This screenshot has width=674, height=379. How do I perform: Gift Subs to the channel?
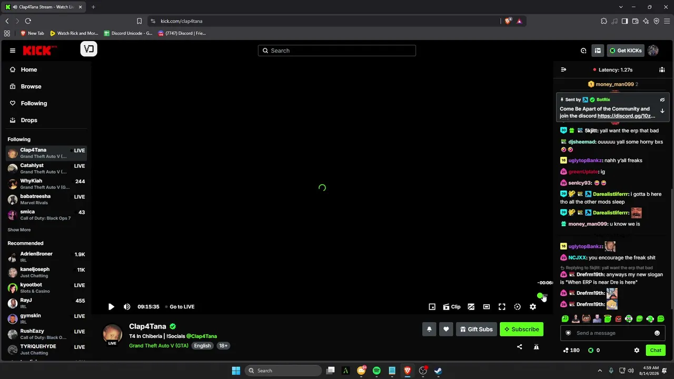pos(476,329)
